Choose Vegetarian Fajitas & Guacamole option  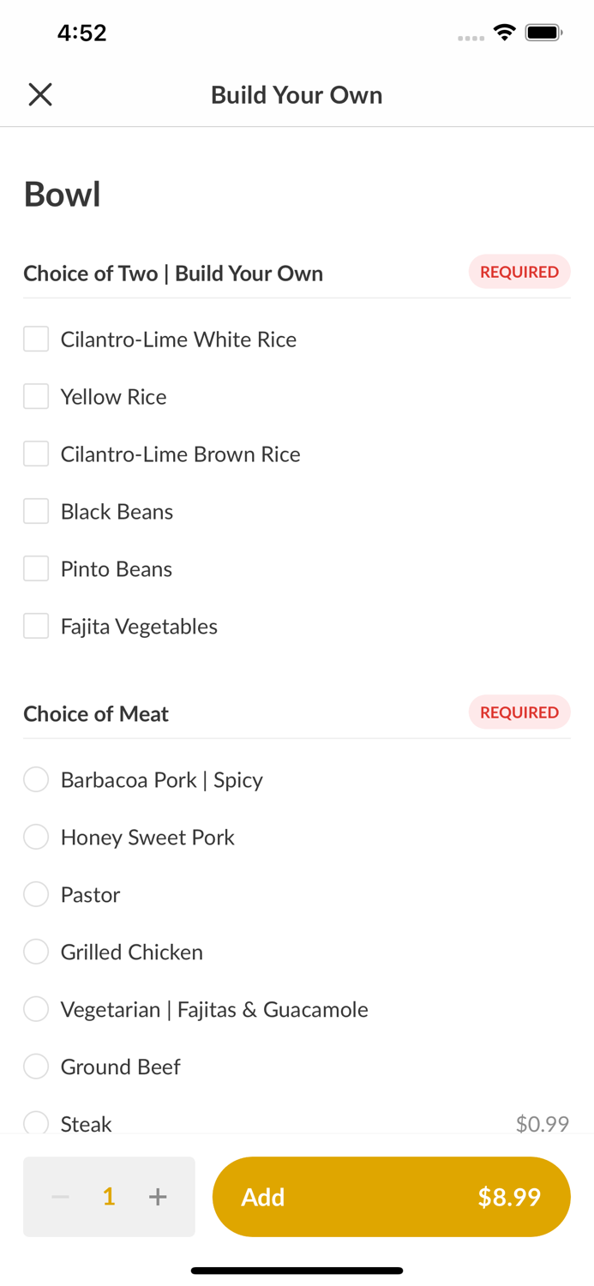(36, 1010)
